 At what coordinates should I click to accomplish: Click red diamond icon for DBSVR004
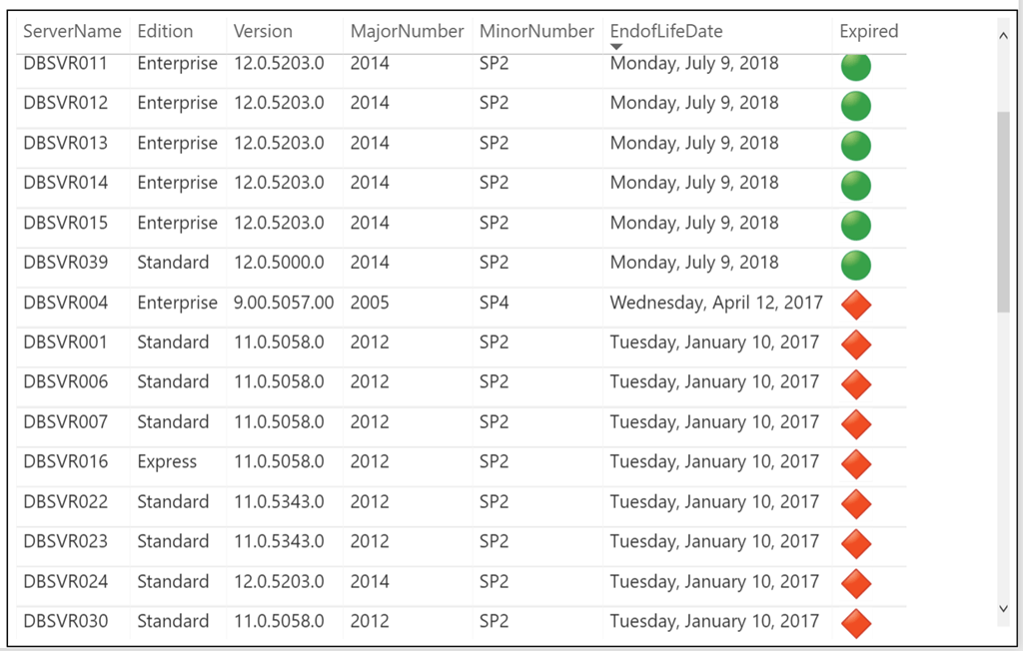[856, 305]
